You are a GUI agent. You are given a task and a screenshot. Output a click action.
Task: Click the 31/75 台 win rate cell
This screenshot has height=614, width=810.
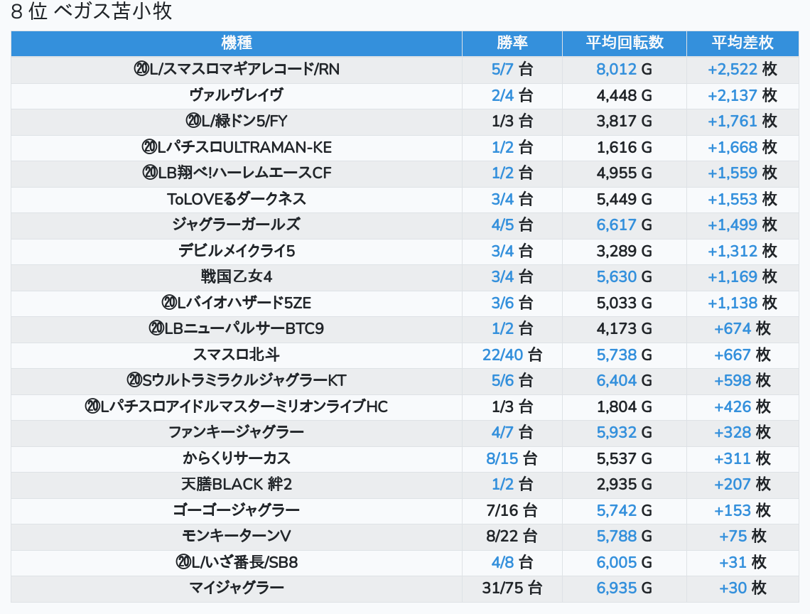coord(512,588)
